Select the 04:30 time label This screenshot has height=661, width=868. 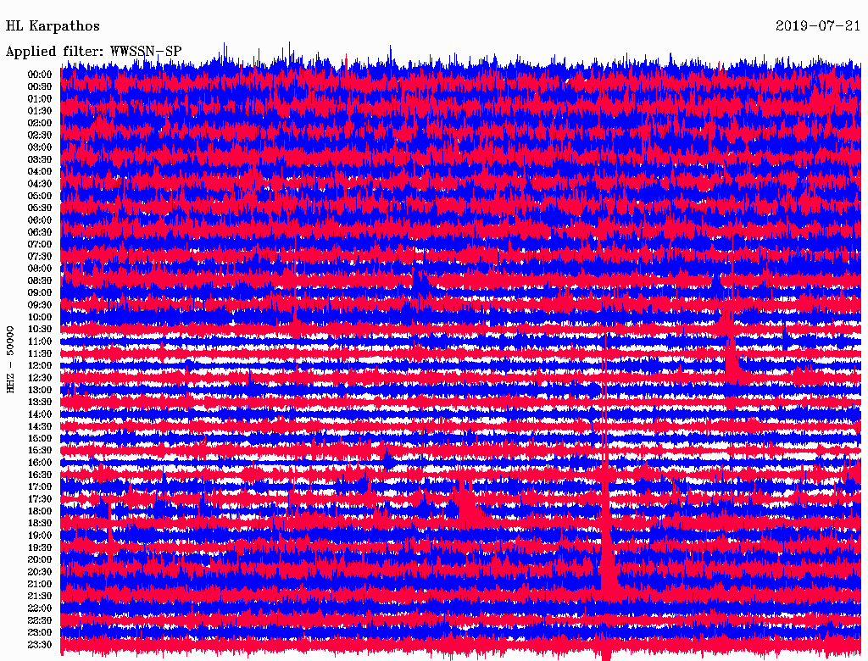(x=40, y=184)
